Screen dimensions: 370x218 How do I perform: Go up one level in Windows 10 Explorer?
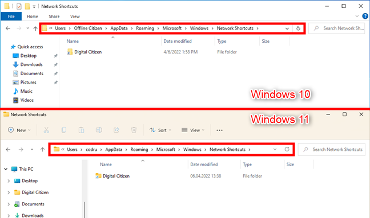click(35, 28)
